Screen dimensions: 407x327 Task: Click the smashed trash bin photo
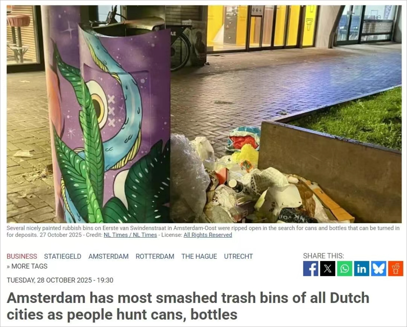(204, 114)
